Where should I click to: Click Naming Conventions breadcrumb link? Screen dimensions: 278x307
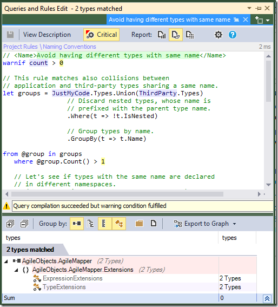(69, 47)
